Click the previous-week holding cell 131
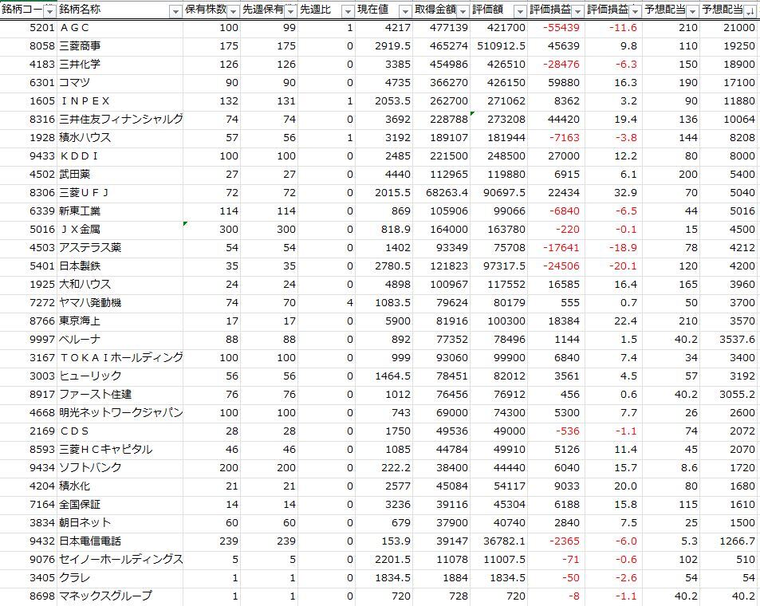The width and height of the screenshot is (760, 606). tap(269, 101)
